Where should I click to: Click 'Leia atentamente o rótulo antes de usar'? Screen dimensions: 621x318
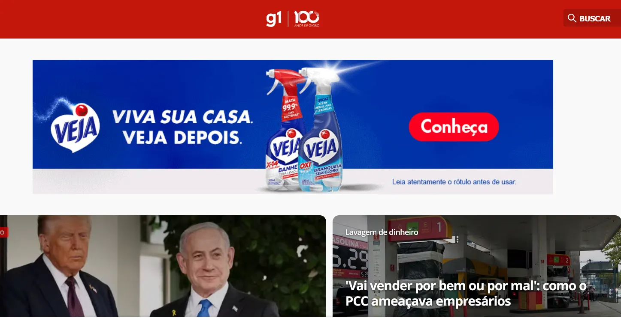tap(454, 182)
